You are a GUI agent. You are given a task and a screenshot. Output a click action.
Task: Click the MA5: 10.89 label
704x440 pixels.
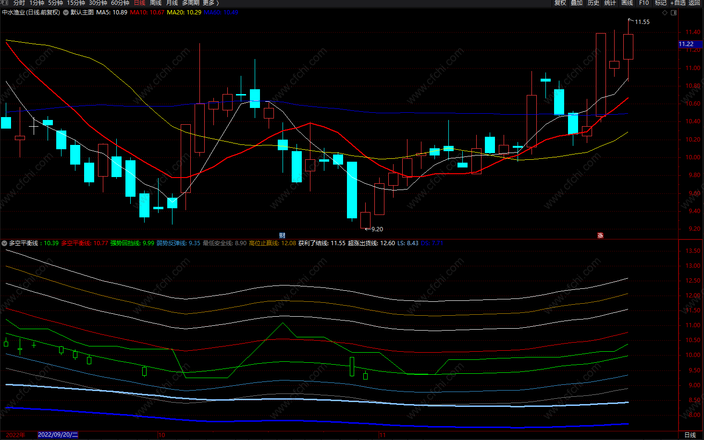coord(111,12)
